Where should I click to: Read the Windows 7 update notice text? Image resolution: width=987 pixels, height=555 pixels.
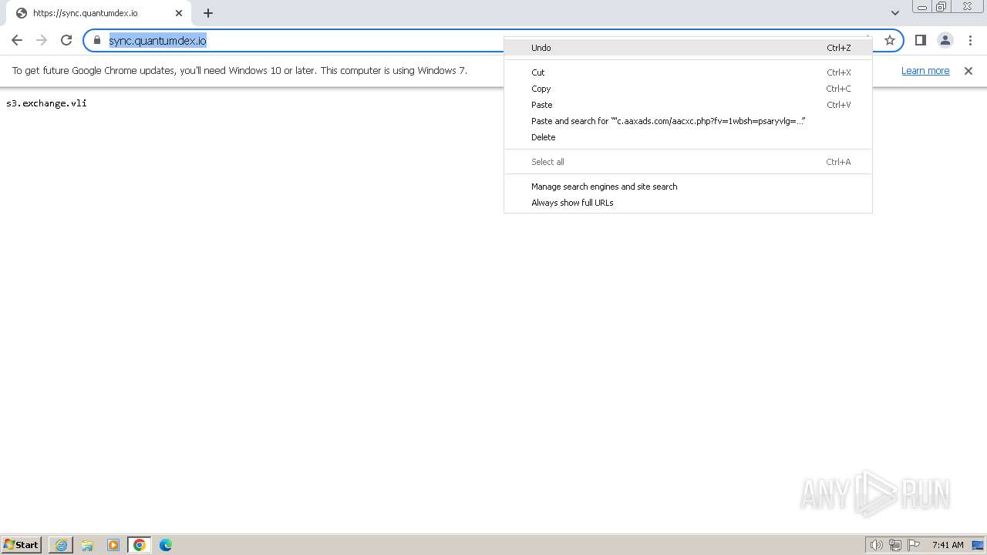239,71
